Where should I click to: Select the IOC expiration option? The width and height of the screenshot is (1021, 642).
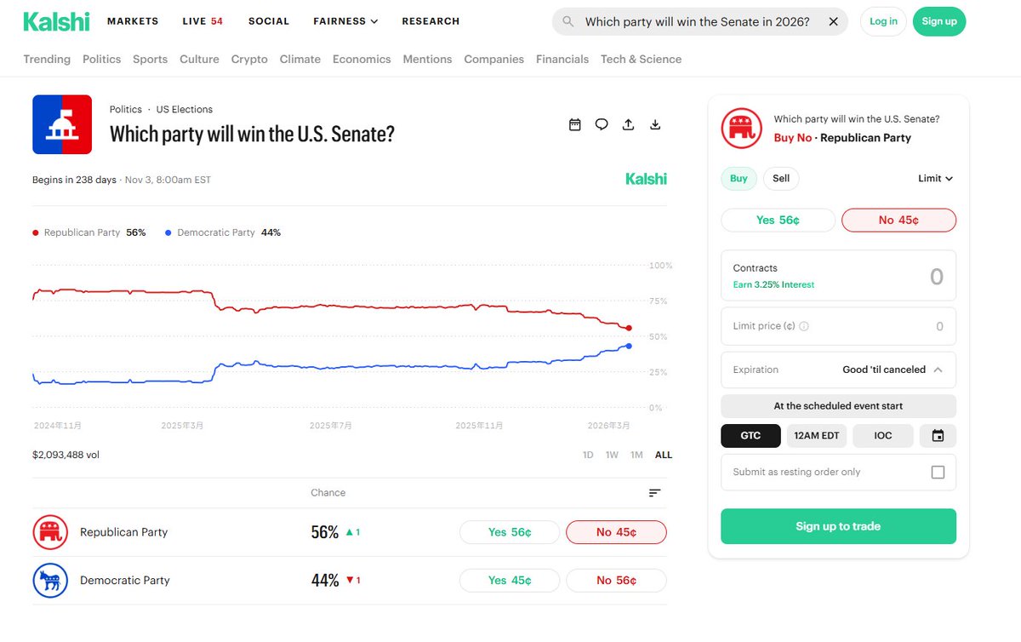(x=882, y=435)
